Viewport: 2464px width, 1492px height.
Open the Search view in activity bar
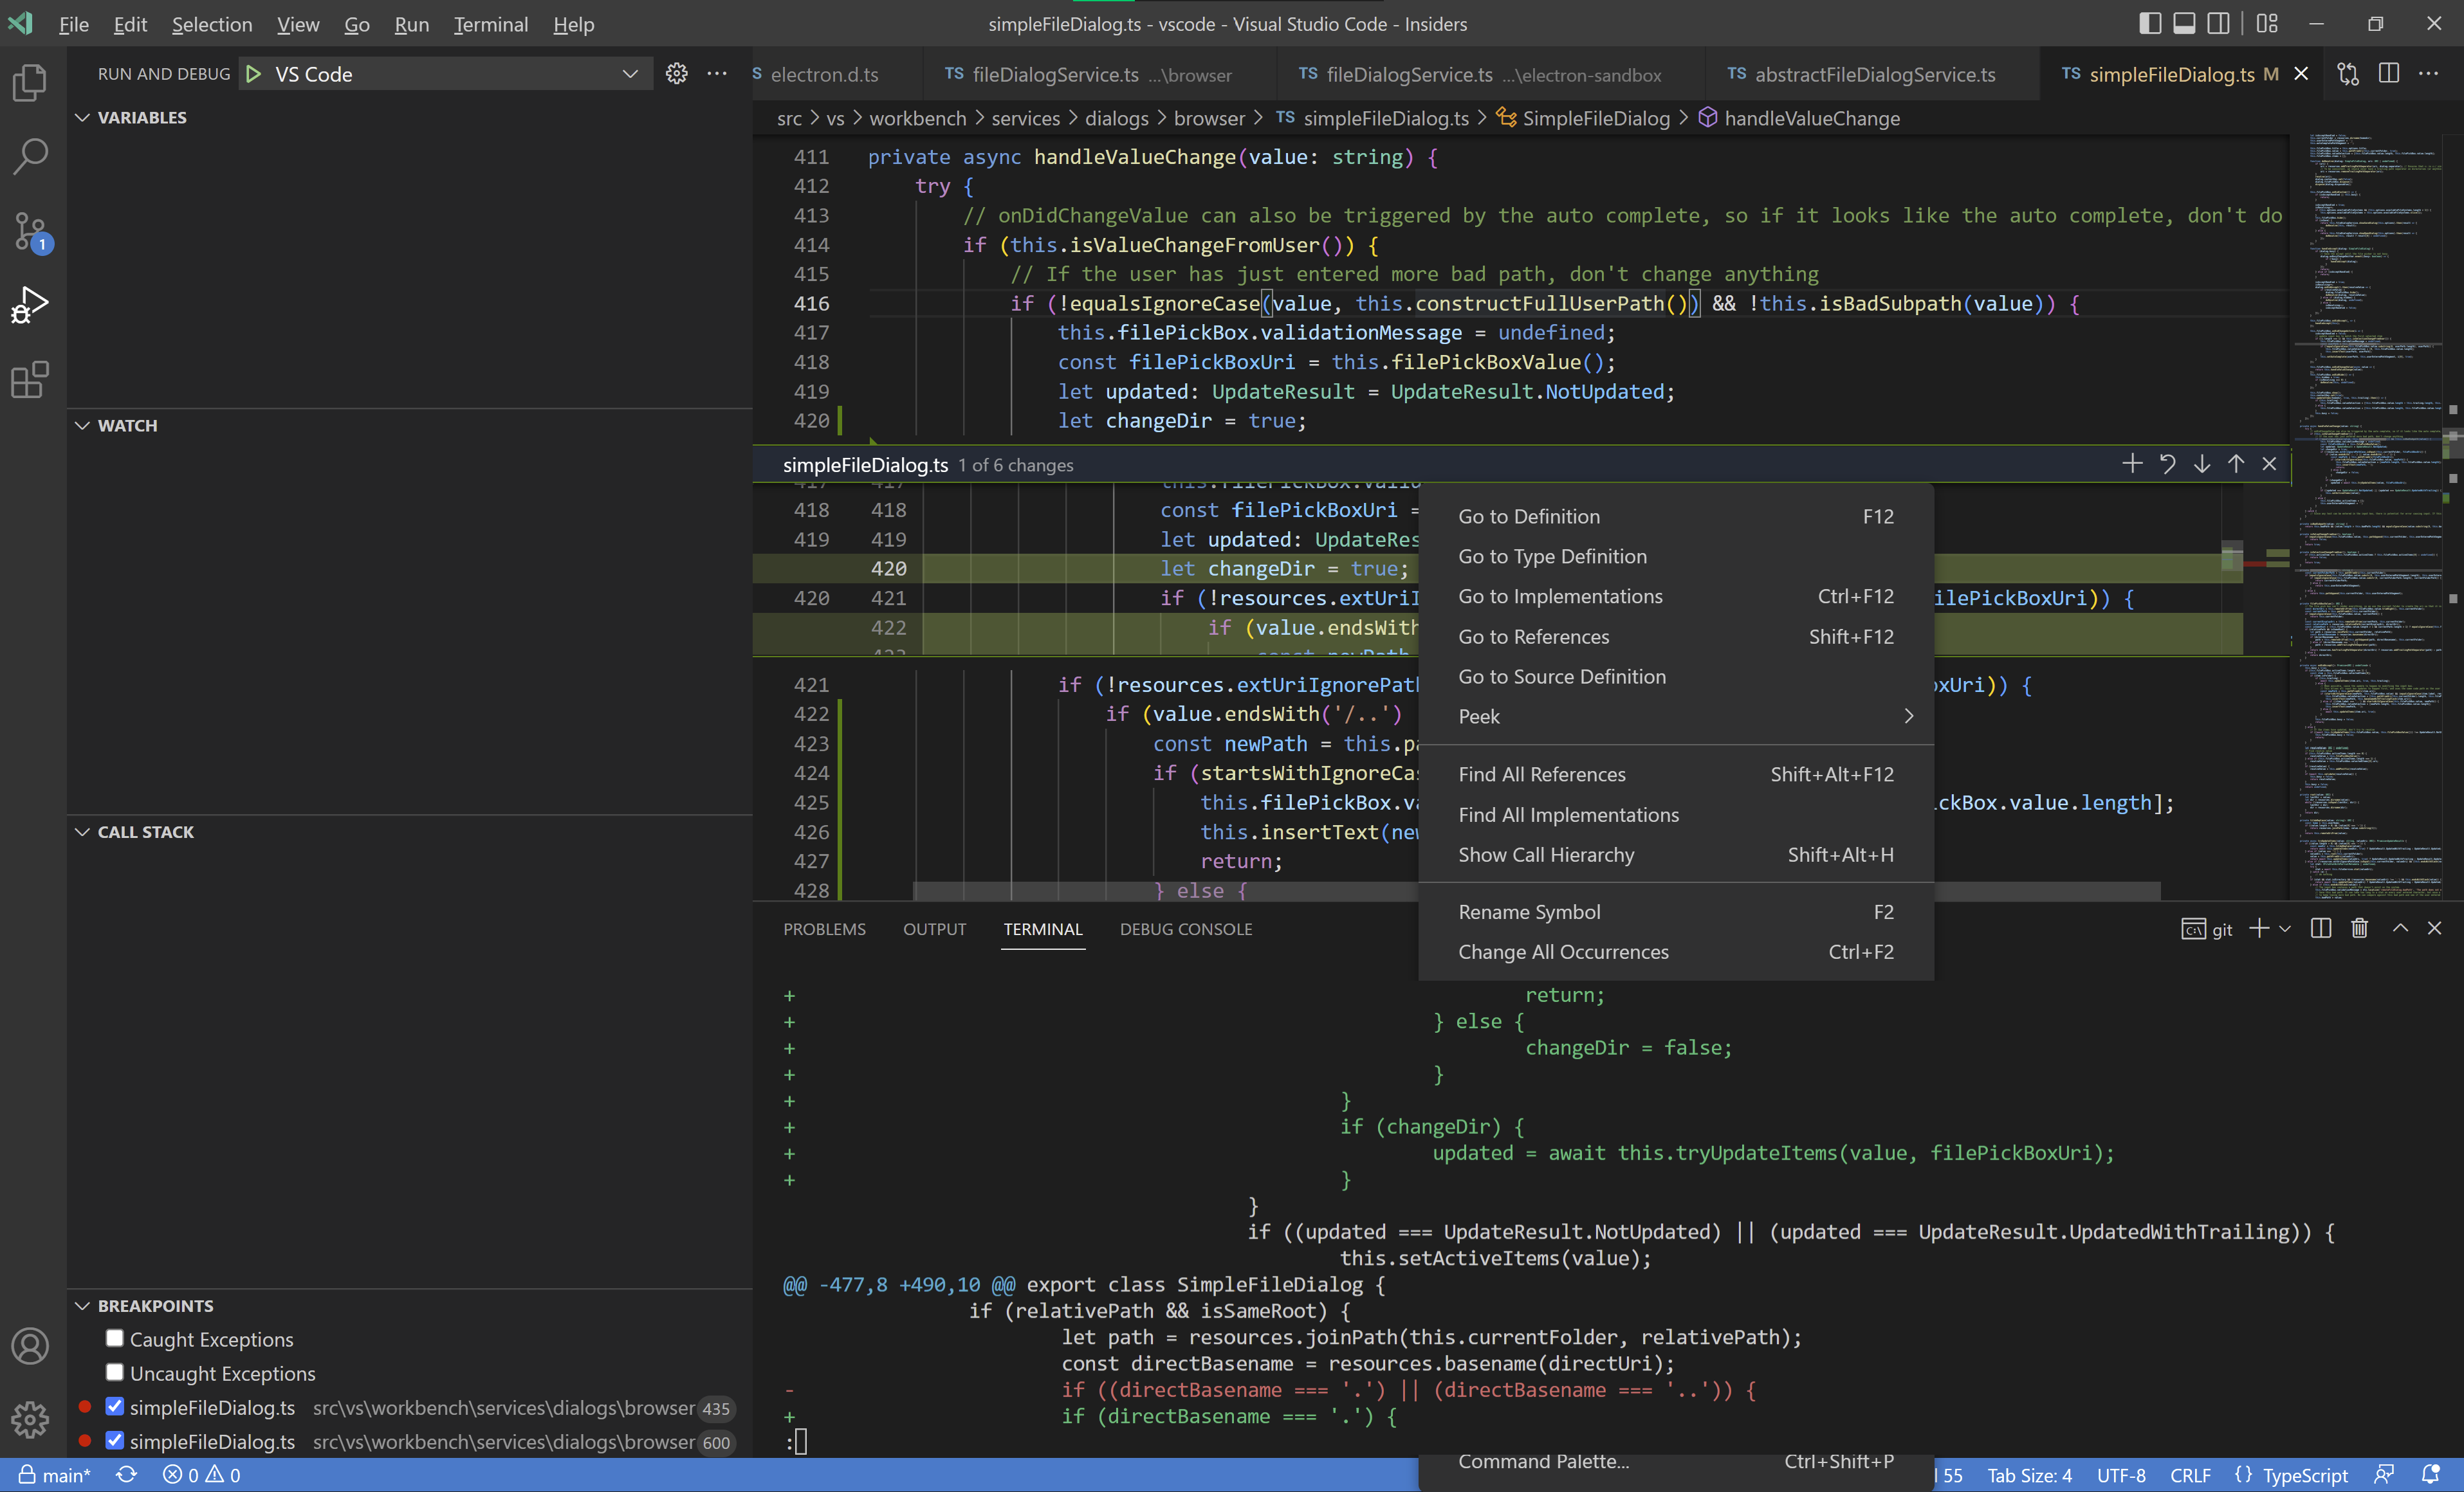click(30, 156)
